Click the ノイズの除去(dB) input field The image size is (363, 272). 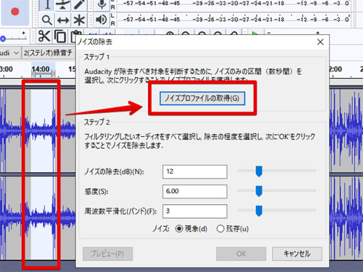pos(195,171)
